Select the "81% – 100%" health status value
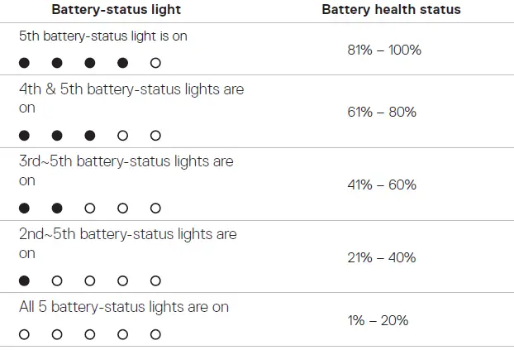Viewport: 514px width, 350px height. click(384, 50)
